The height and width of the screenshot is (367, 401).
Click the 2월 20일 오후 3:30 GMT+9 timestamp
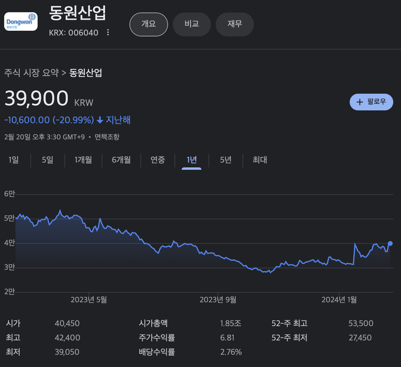(x=44, y=137)
